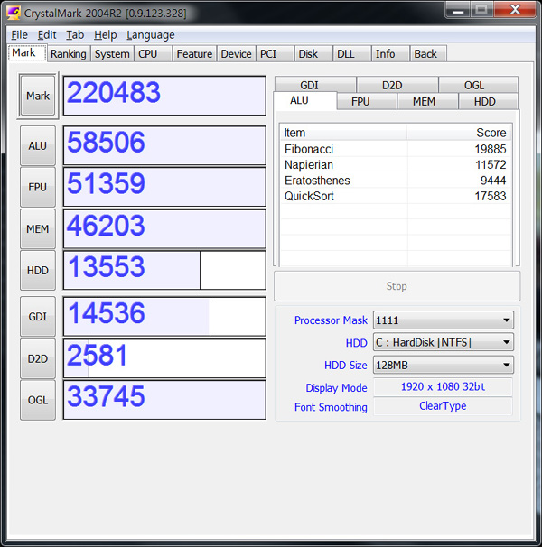The image size is (542, 547).
Task: Switch to the DLL tab
Action: coord(351,54)
